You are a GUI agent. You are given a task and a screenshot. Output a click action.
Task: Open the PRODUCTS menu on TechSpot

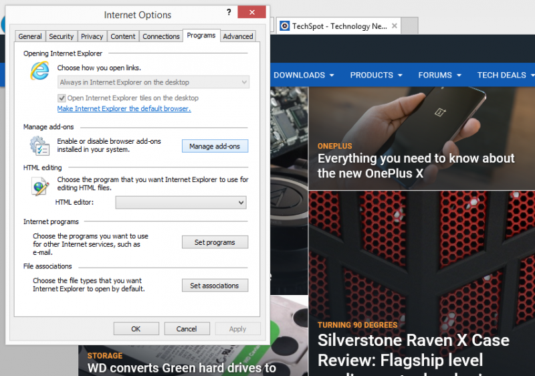tap(376, 75)
